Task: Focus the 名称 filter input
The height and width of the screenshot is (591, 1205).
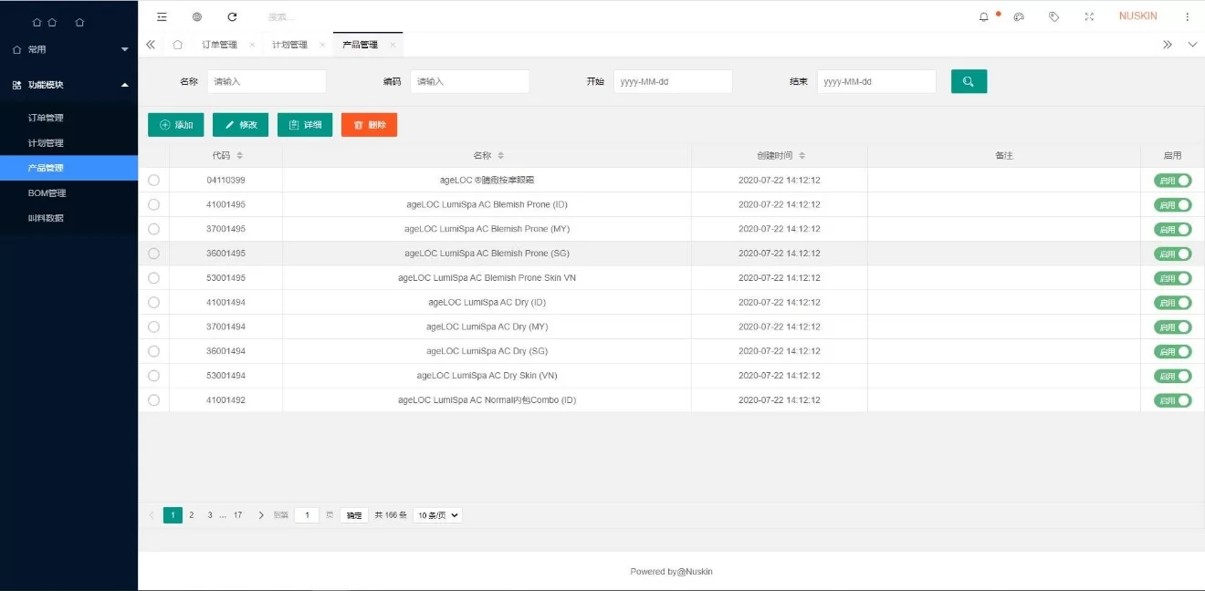Action: pos(267,81)
